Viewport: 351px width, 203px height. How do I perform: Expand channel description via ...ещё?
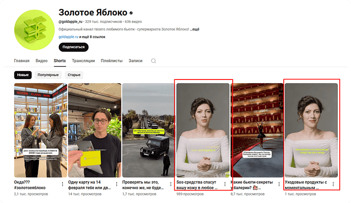[x=195, y=29]
